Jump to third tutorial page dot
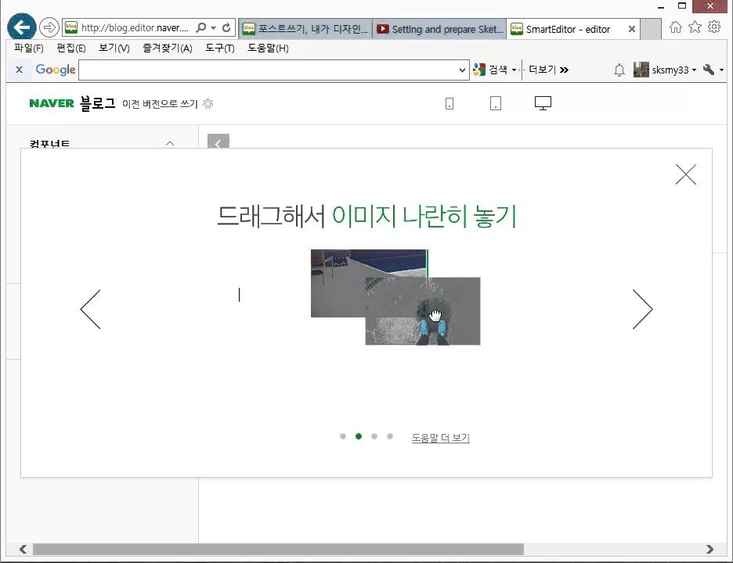The width and height of the screenshot is (733, 563). coord(374,436)
